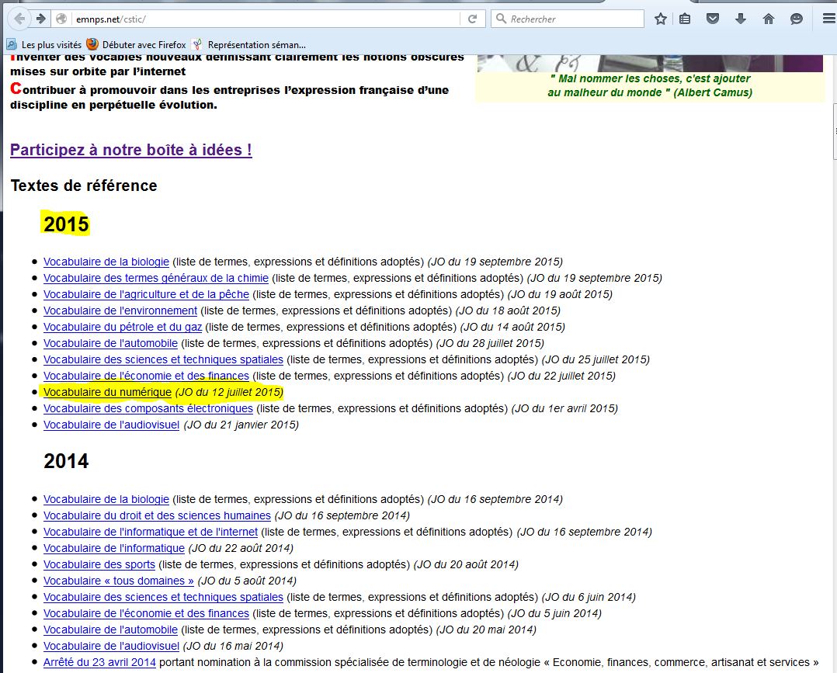The image size is (837, 673).
Task: Reload the page with the refresh icon
Action: tap(472, 19)
